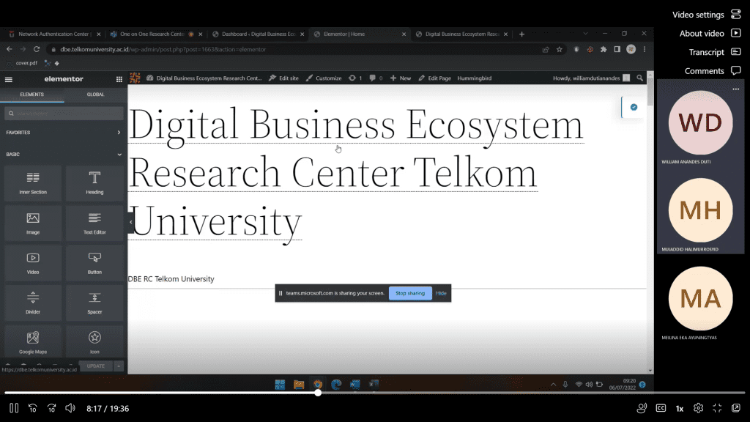Open playback speed 1x menu

coord(679,409)
